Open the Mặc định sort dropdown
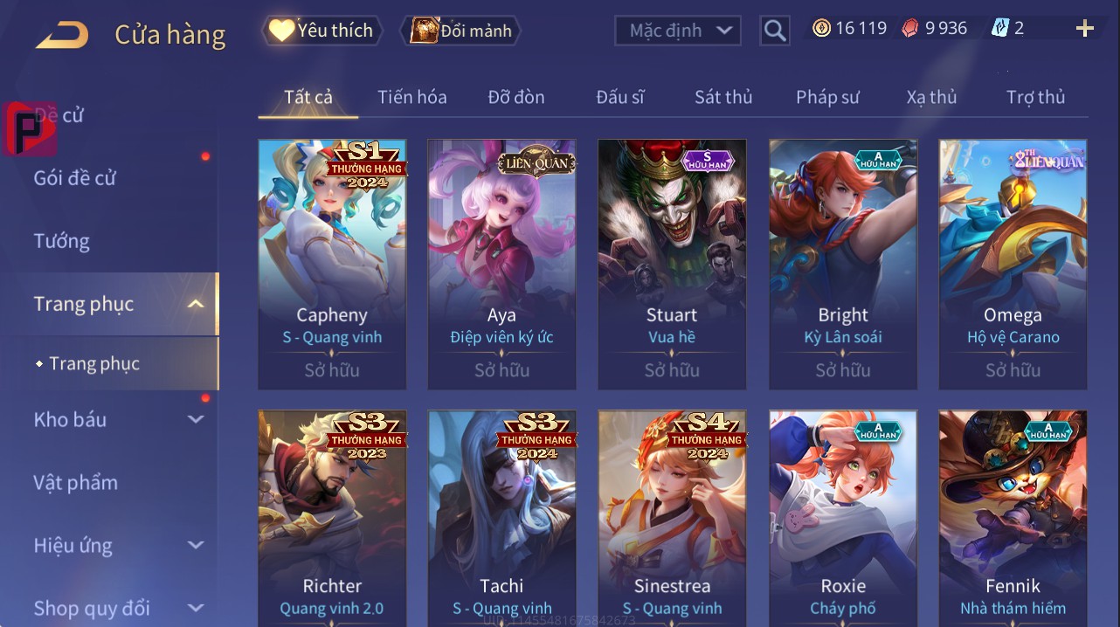Screen dimensions: 1120x627 coord(678,31)
